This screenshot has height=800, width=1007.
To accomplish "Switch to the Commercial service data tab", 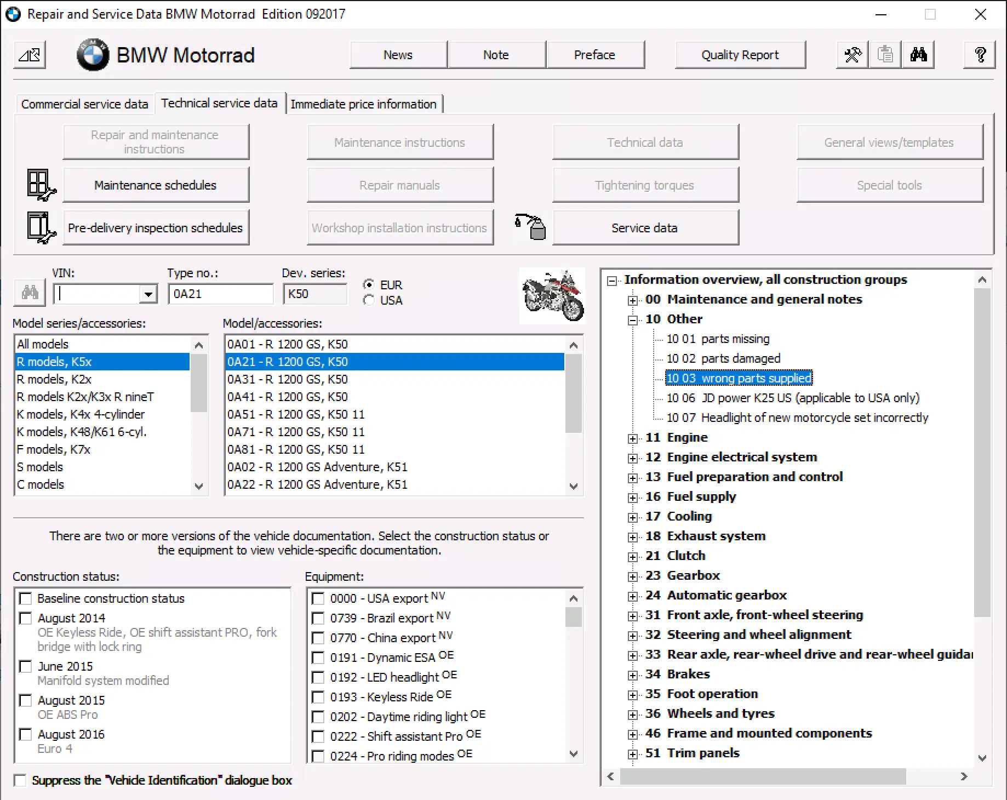I will point(84,104).
